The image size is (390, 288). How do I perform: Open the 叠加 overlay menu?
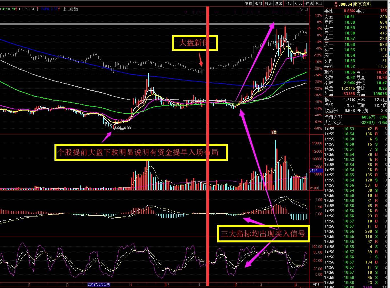259,3
